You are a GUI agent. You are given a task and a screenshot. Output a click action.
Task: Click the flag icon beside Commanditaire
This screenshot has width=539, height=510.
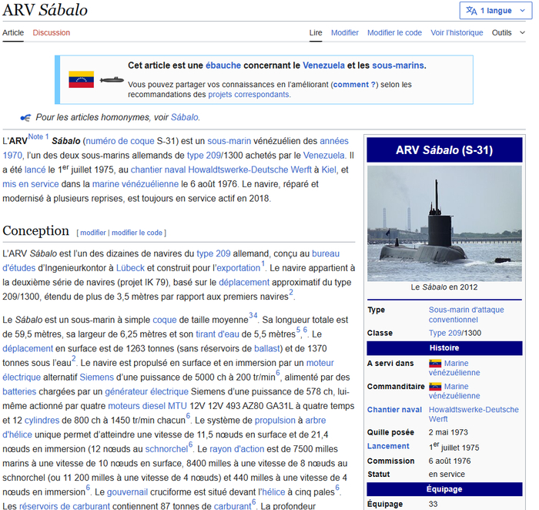435,386
